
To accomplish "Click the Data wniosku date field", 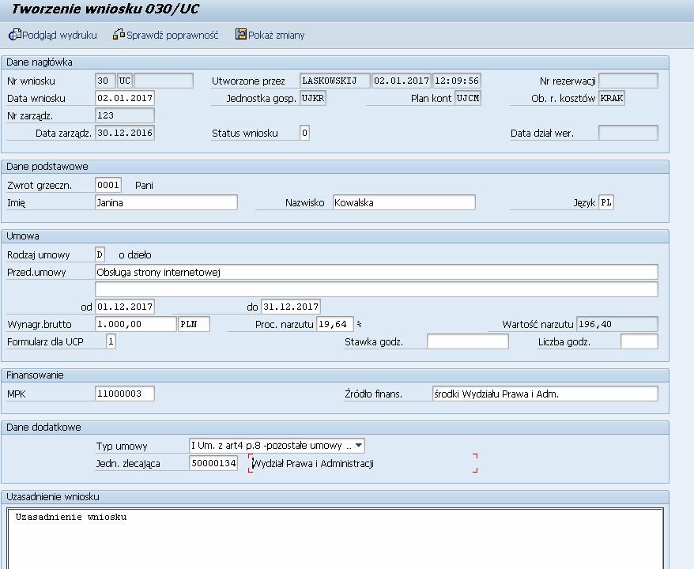I will click(125, 98).
